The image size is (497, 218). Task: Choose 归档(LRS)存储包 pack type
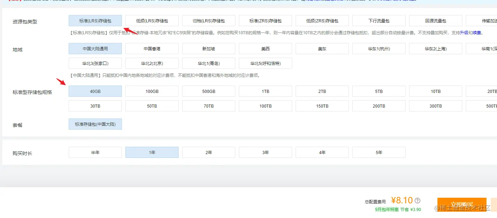click(x=209, y=21)
